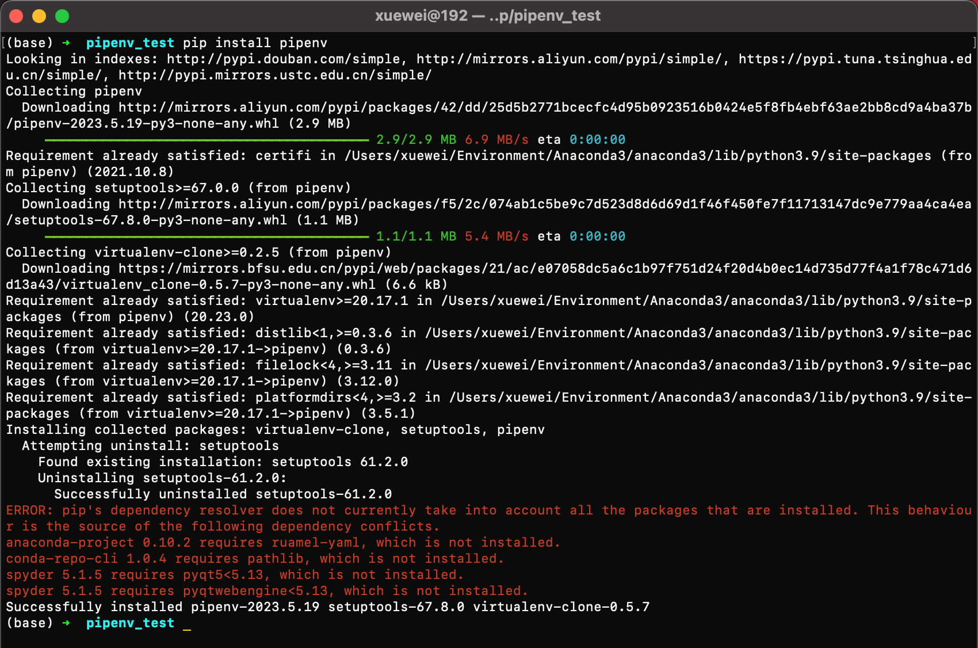Click the anaconda-project ruamel-yaml conflict line
The image size is (978, 648).
coord(282,543)
